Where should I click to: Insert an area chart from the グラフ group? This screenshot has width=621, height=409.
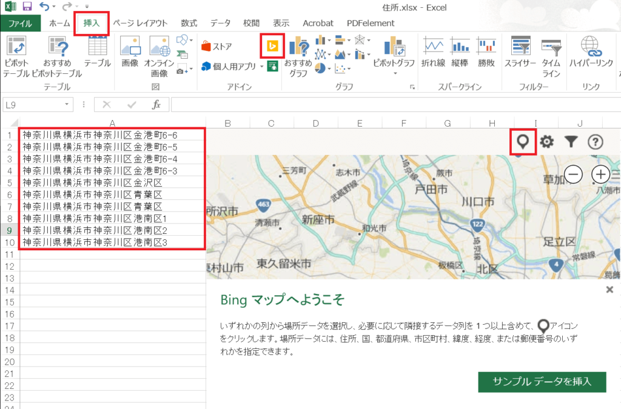click(x=340, y=54)
